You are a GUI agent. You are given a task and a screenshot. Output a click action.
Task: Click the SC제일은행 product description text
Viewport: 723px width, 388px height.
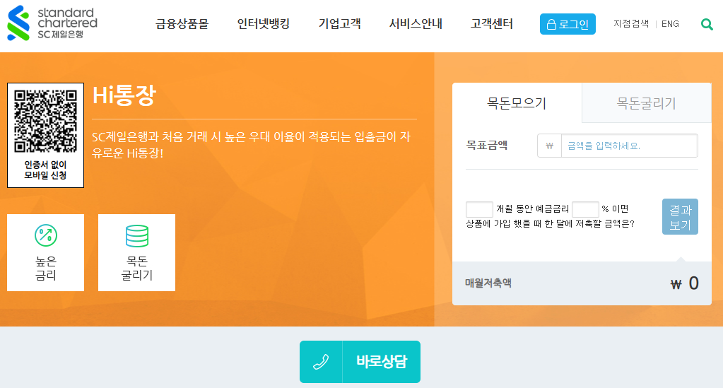click(252, 145)
